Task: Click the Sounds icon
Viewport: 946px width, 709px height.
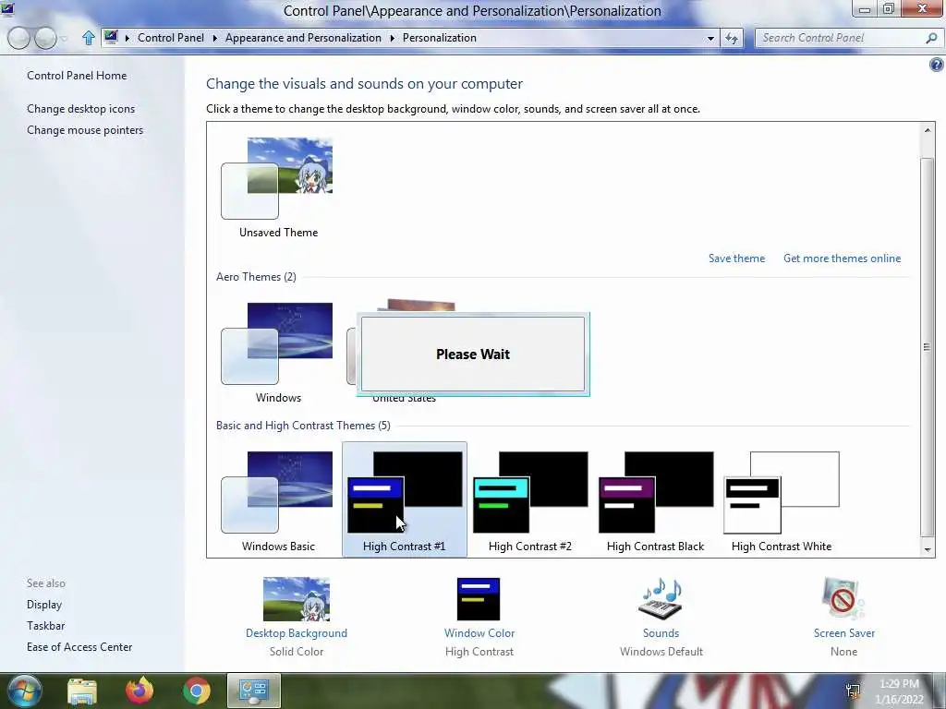Action: [661, 599]
